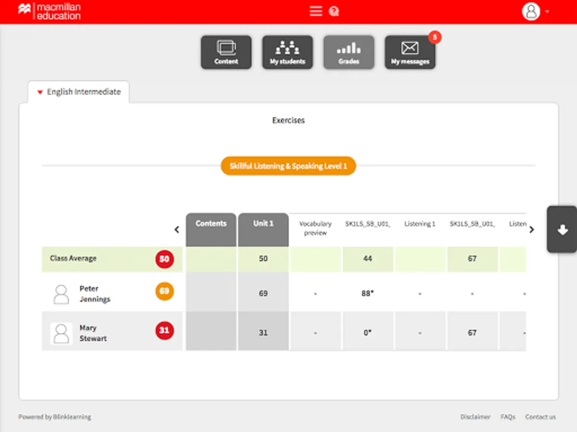Go to My students icon
Image resolution: width=577 pixels, height=432 pixels.
(x=288, y=52)
